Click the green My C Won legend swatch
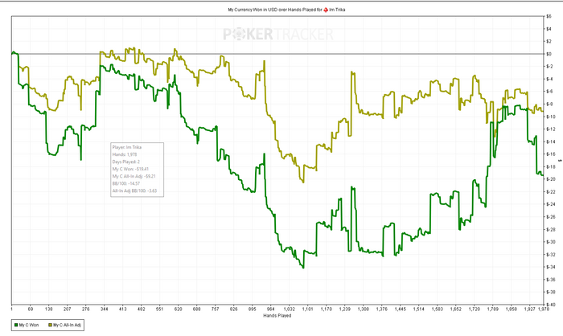This screenshot has height=336, width=563. [16, 326]
